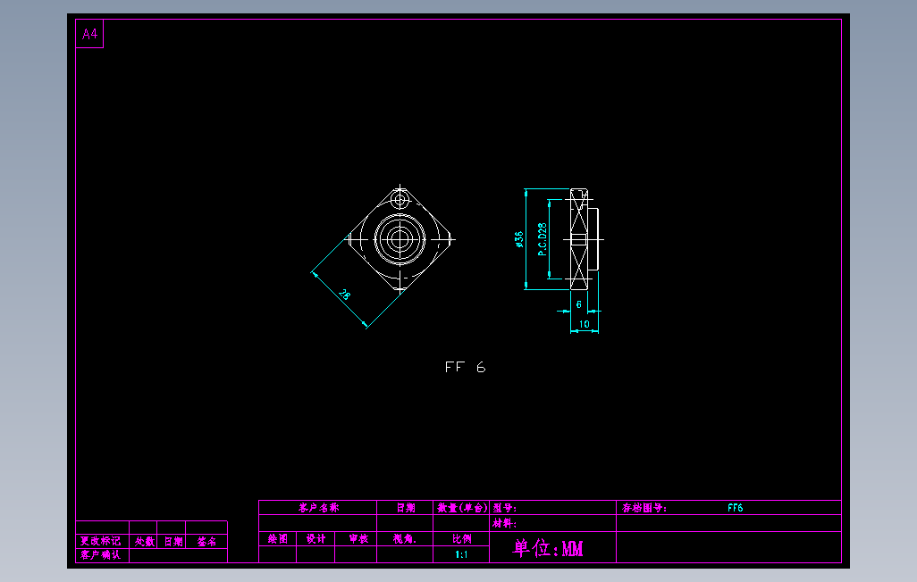
Task: Click the 签名 cell
Action: point(206,541)
